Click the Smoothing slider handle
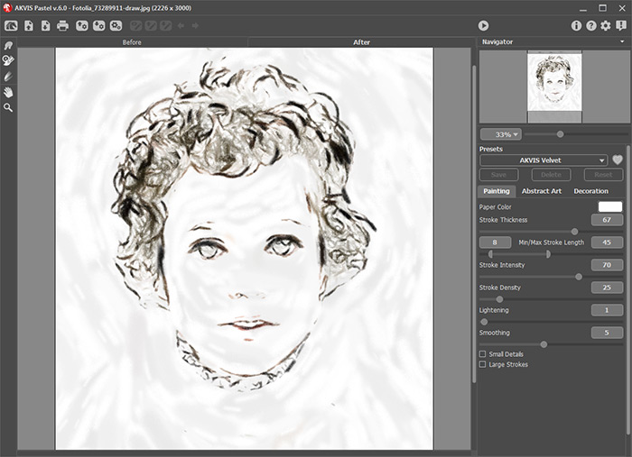The width and height of the screenshot is (632, 457). tap(544, 344)
